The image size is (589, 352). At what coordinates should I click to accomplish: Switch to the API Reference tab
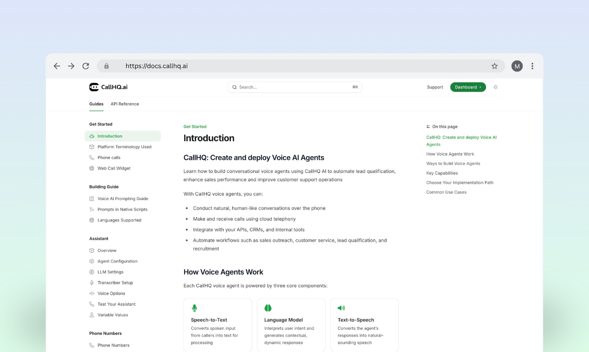pyautogui.click(x=125, y=104)
